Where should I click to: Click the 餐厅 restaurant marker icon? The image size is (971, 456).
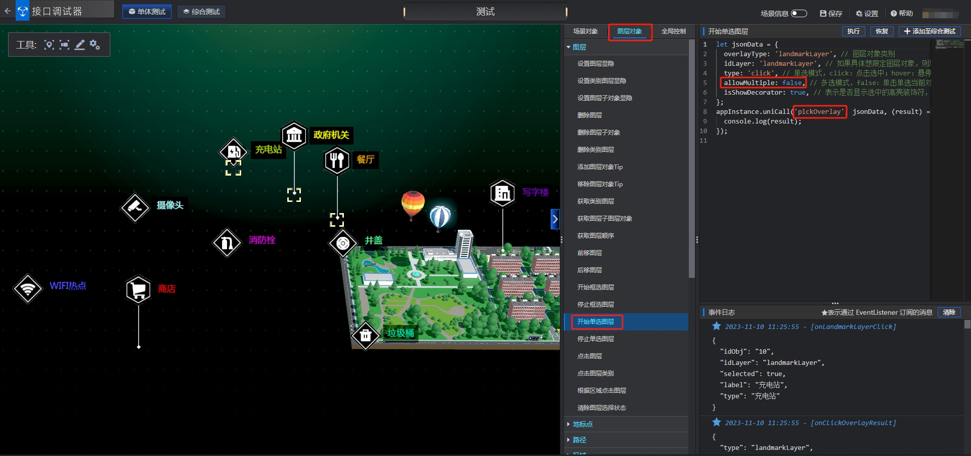tap(337, 160)
